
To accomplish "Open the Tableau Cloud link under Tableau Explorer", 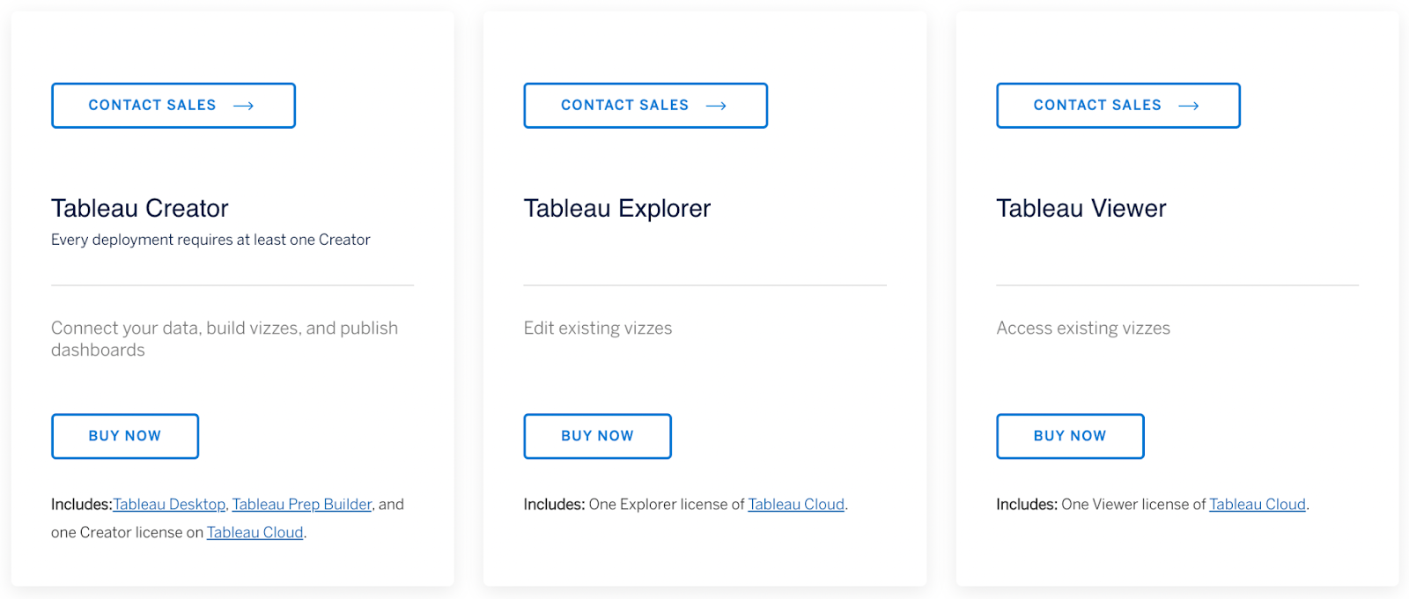I will pos(795,504).
